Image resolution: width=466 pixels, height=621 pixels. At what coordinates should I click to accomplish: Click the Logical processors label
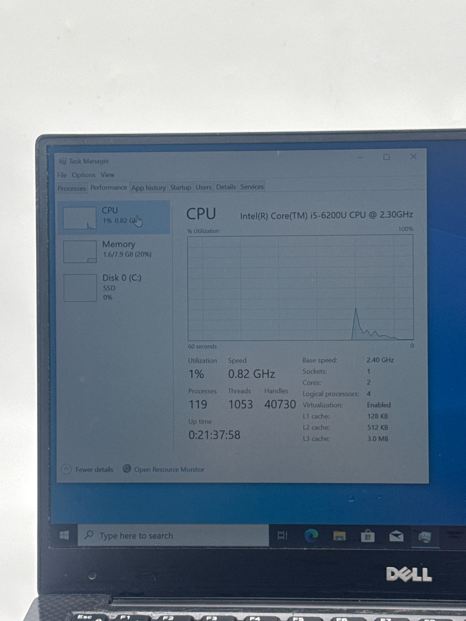(330, 394)
